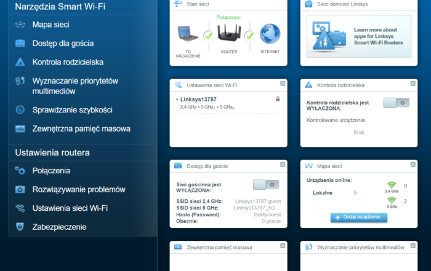
Task: Click the Dostęp dla gościa widget header icon
Action: [178, 165]
